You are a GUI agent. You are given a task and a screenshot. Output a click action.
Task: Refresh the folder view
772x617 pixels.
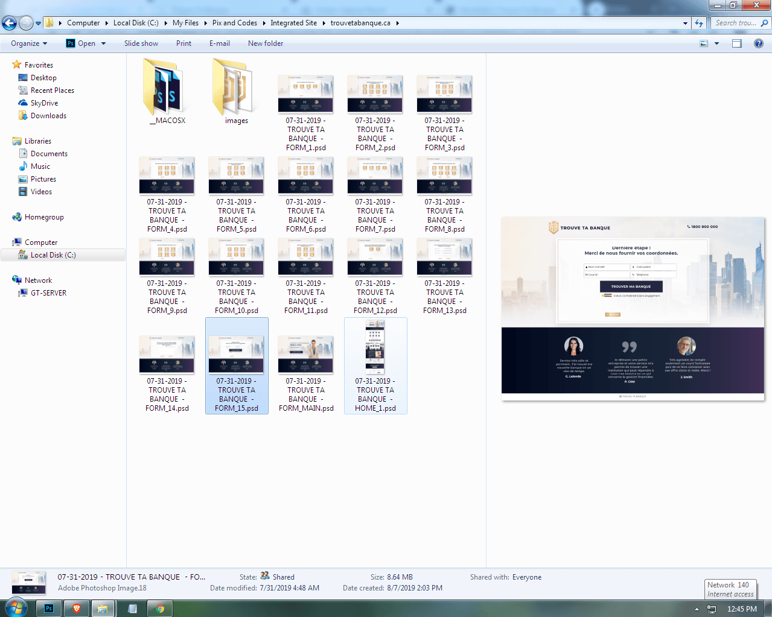coord(699,23)
